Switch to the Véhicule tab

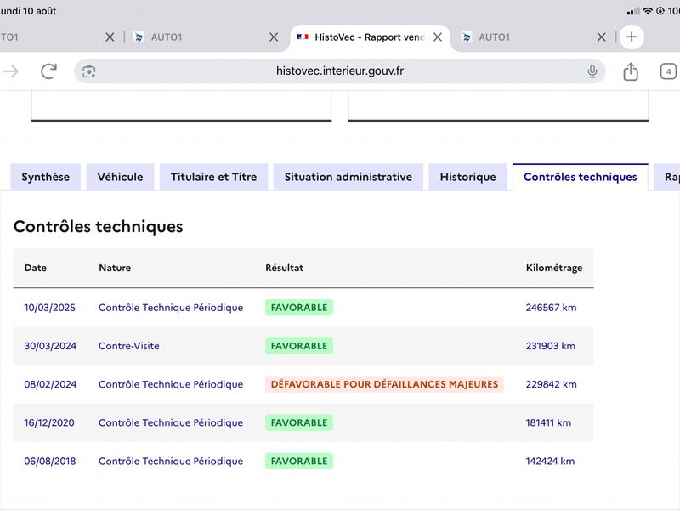(x=120, y=177)
